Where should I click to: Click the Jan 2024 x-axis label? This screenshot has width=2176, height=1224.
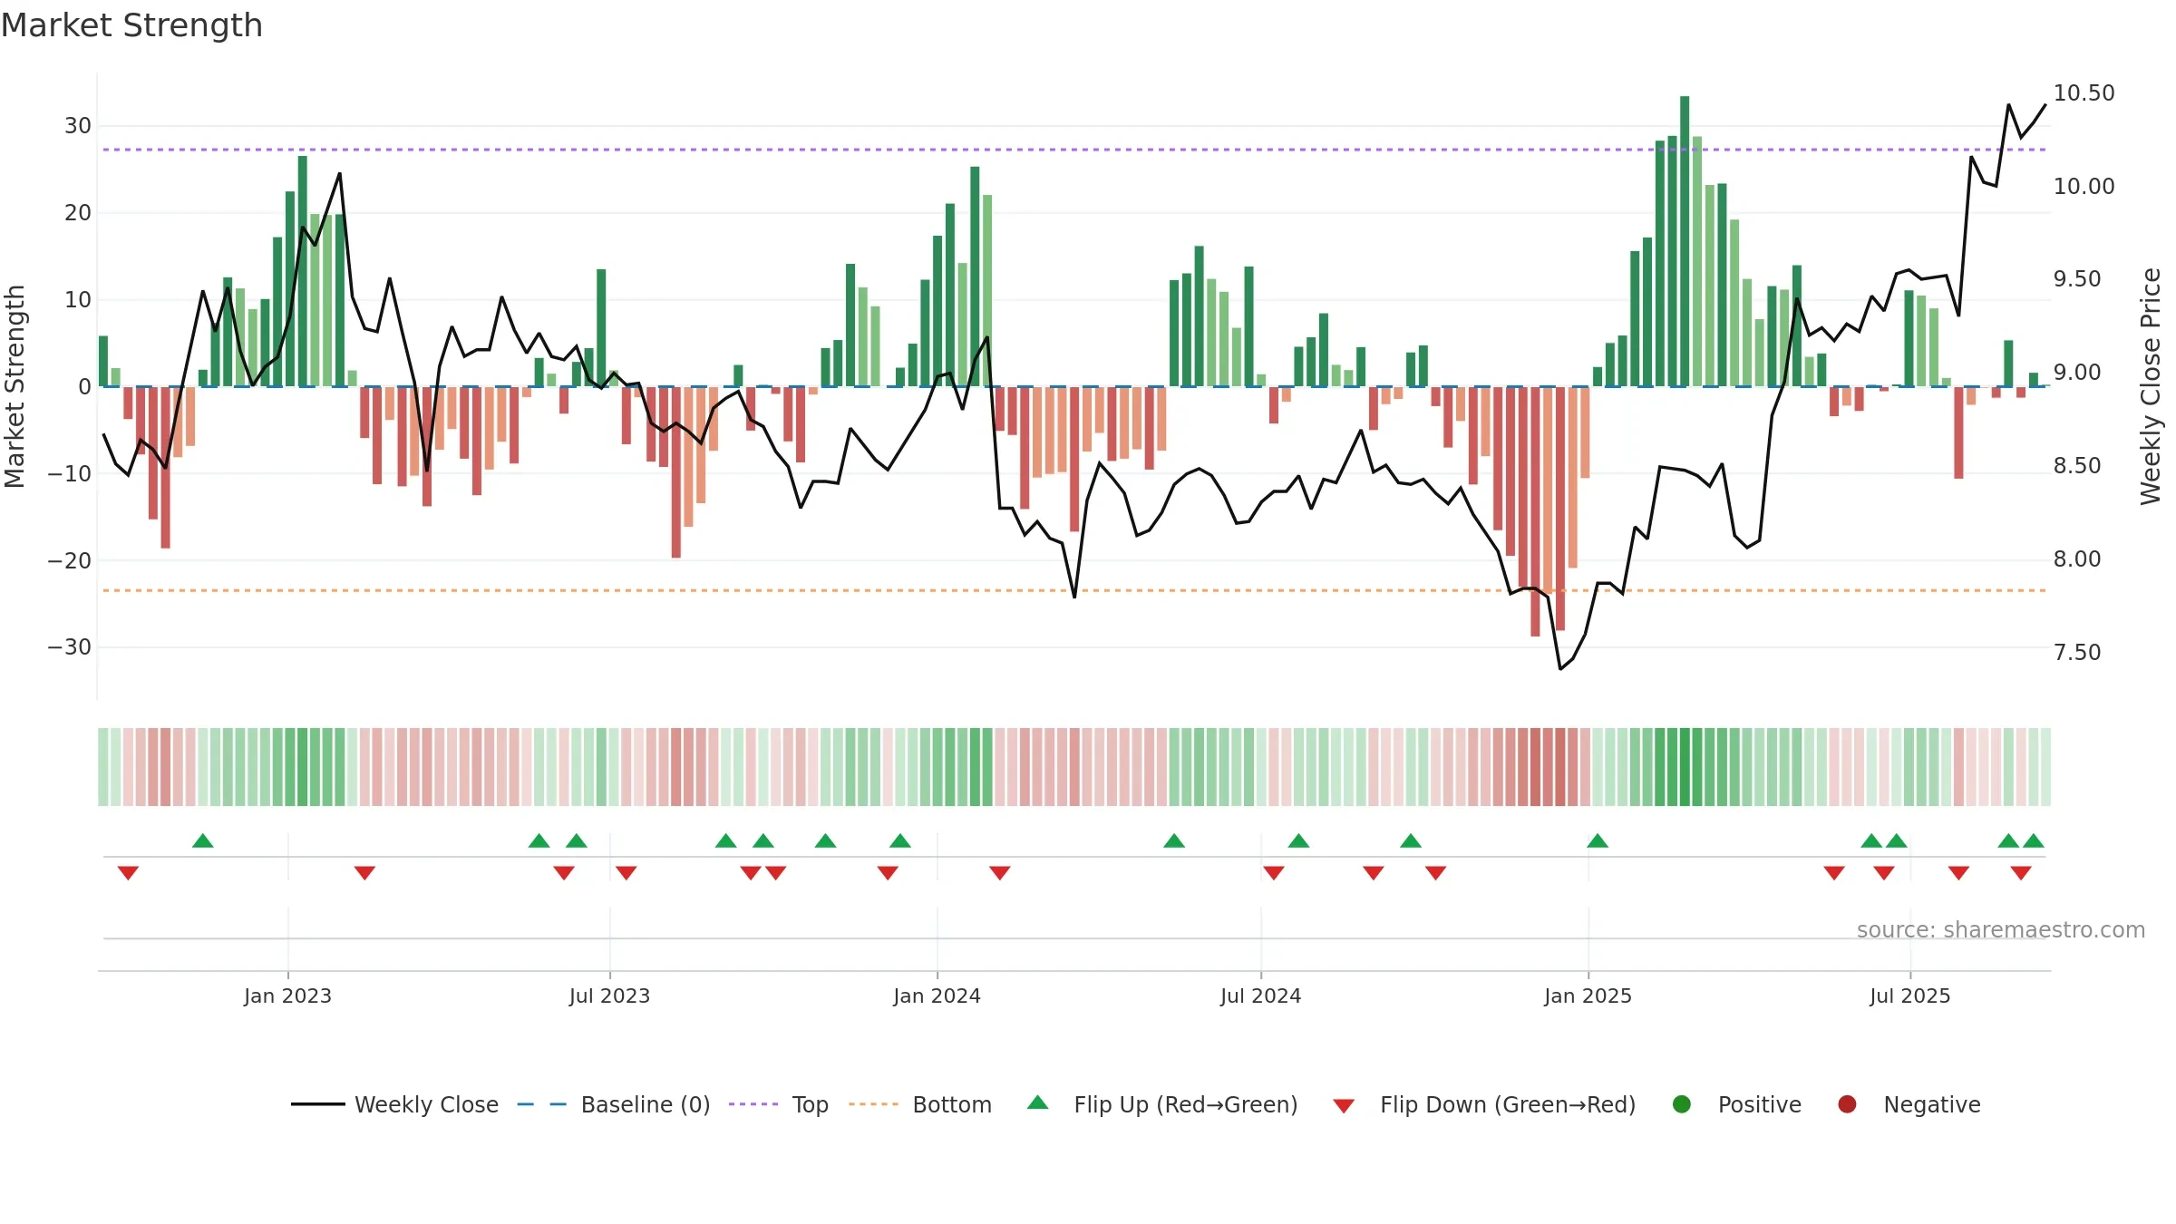pyautogui.click(x=937, y=996)
